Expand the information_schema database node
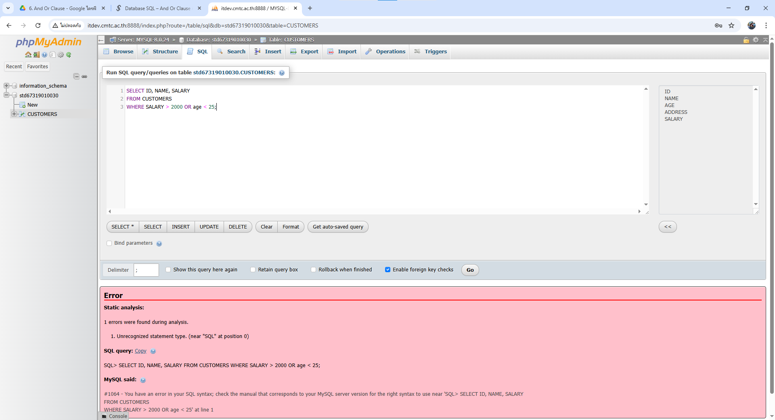 point(6,86)
